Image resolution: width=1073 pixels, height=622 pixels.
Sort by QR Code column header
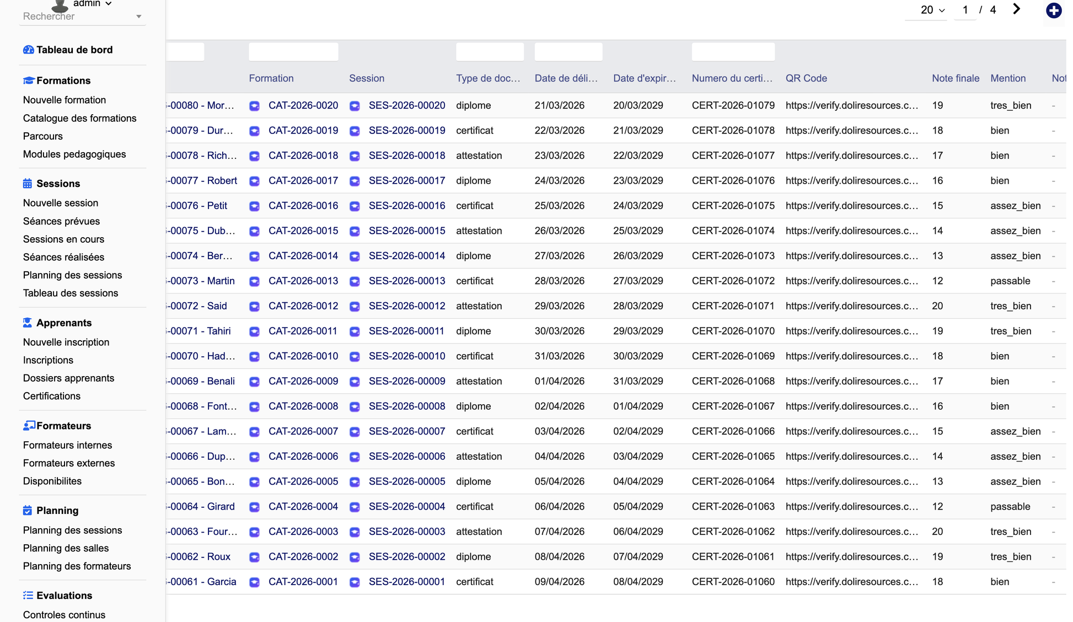pos(806,78)
